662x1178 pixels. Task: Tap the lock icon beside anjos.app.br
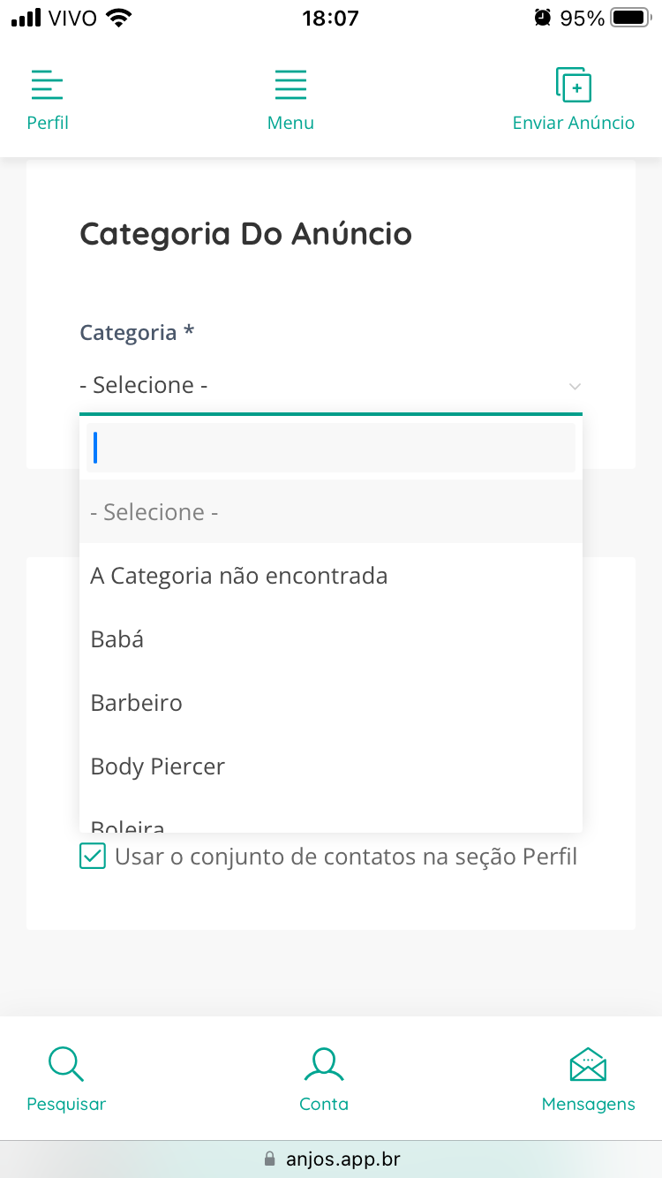(270, 1159)
